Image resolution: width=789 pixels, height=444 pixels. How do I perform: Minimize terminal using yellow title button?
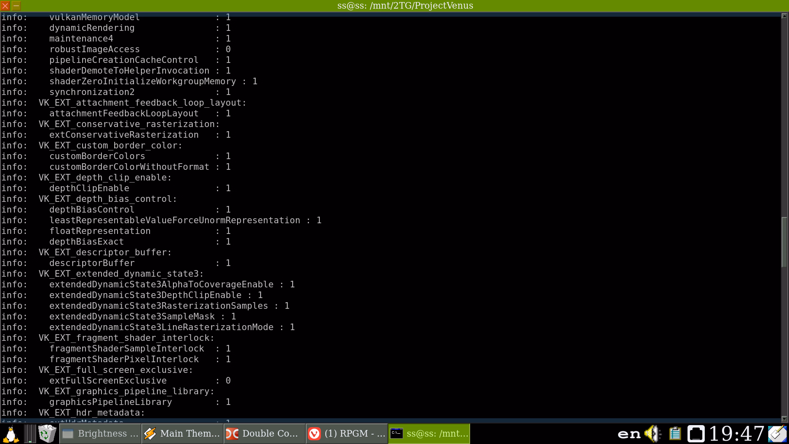click(16, 6)
